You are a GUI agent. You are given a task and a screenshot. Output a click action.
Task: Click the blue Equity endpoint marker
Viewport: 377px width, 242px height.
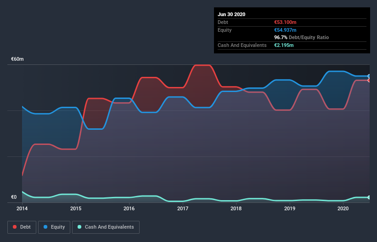point(369,76)
